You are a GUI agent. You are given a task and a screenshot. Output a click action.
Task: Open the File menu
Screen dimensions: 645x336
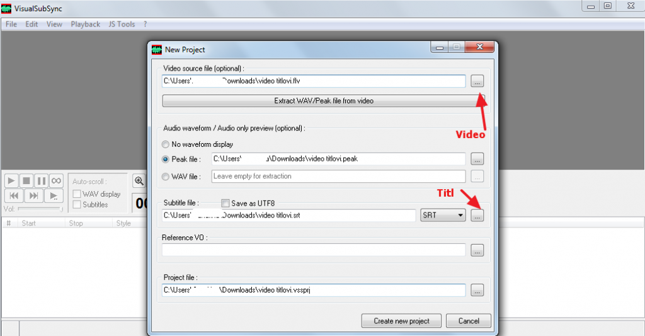tap(11, 25)
